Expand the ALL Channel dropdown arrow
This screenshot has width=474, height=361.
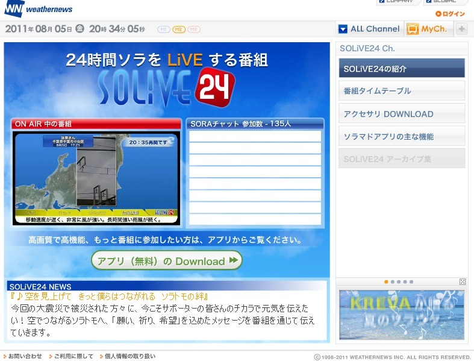[343, 29]
